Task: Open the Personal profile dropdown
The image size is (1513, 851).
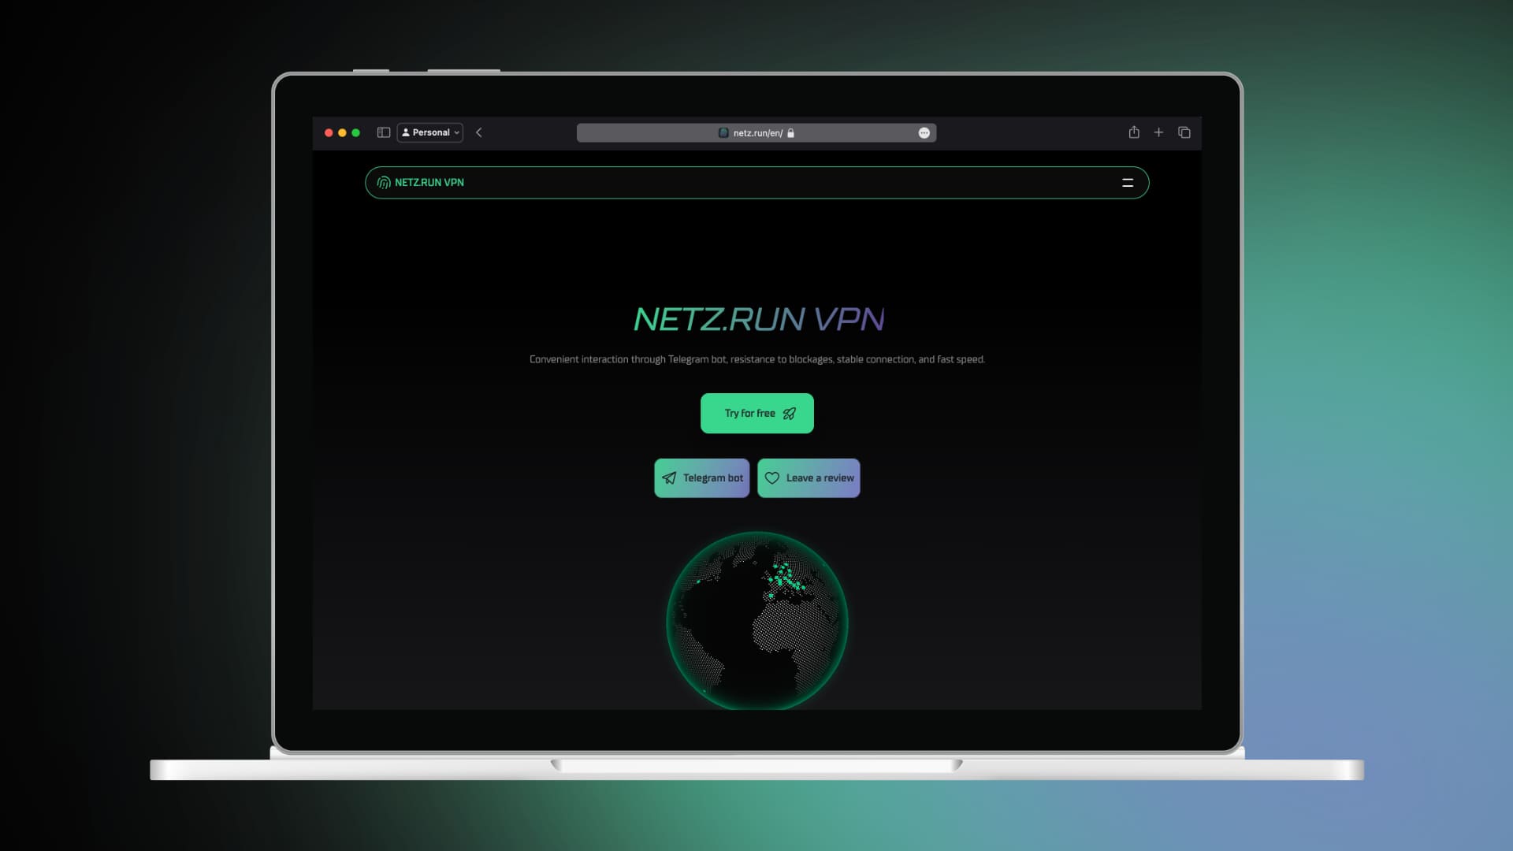Action: (x=429, y=132)
